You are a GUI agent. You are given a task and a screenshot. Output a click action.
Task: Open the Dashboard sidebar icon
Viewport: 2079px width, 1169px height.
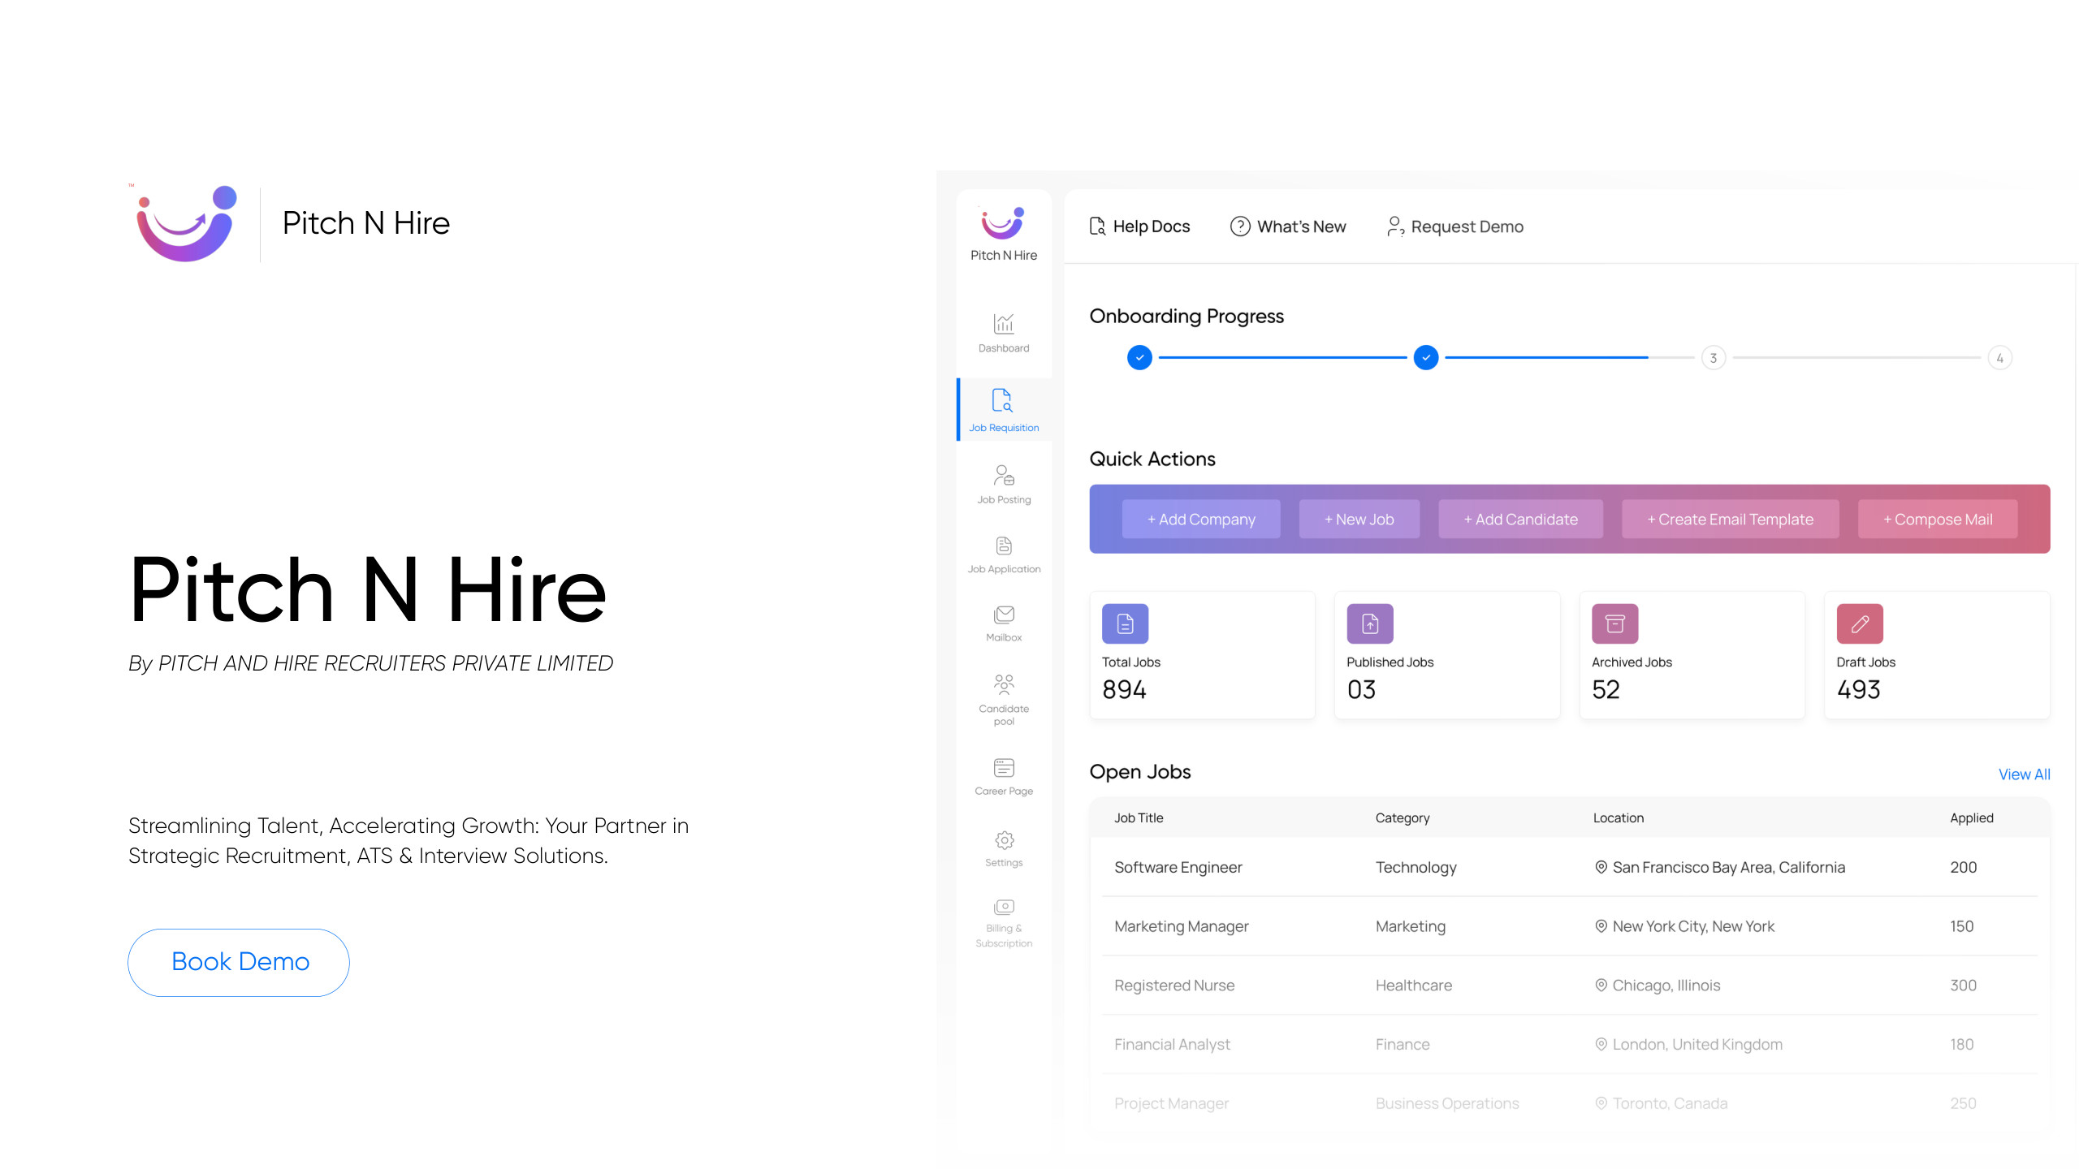(1004, 323)
